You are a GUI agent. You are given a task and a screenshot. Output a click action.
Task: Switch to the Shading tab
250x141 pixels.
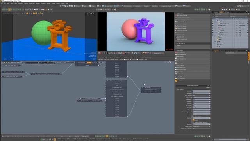pyautogui.click(x=221, y=12)
